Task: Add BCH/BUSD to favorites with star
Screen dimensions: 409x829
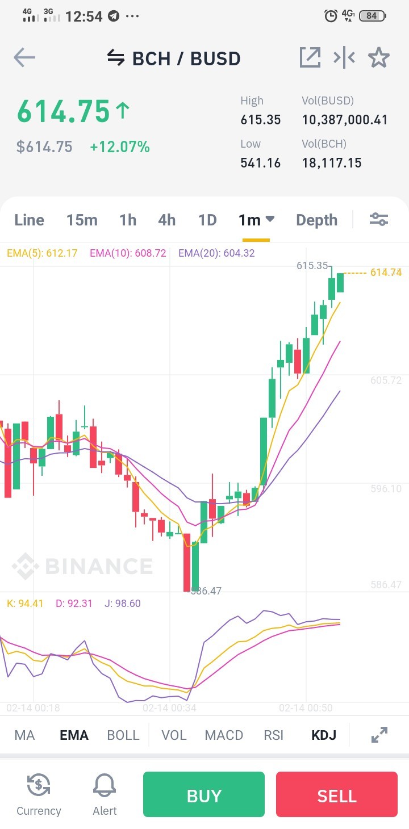Action: [379, 57]
